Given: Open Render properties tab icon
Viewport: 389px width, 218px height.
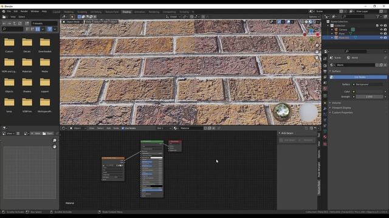Looking at the screenshot, I should [325, 65].
